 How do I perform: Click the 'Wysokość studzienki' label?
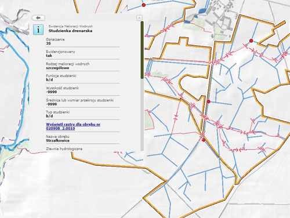[62, 88]
